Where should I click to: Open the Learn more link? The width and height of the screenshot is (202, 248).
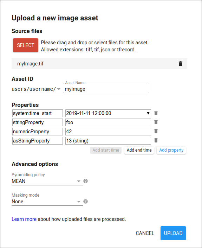point(24,219)
